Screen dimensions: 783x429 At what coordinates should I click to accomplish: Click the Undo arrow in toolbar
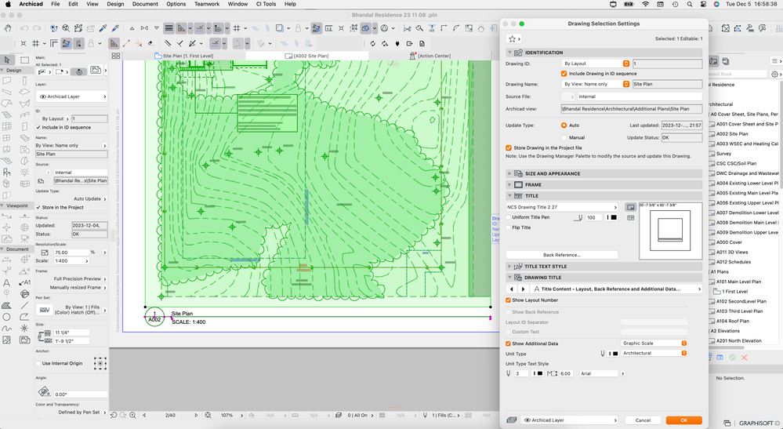click(25, 29)
